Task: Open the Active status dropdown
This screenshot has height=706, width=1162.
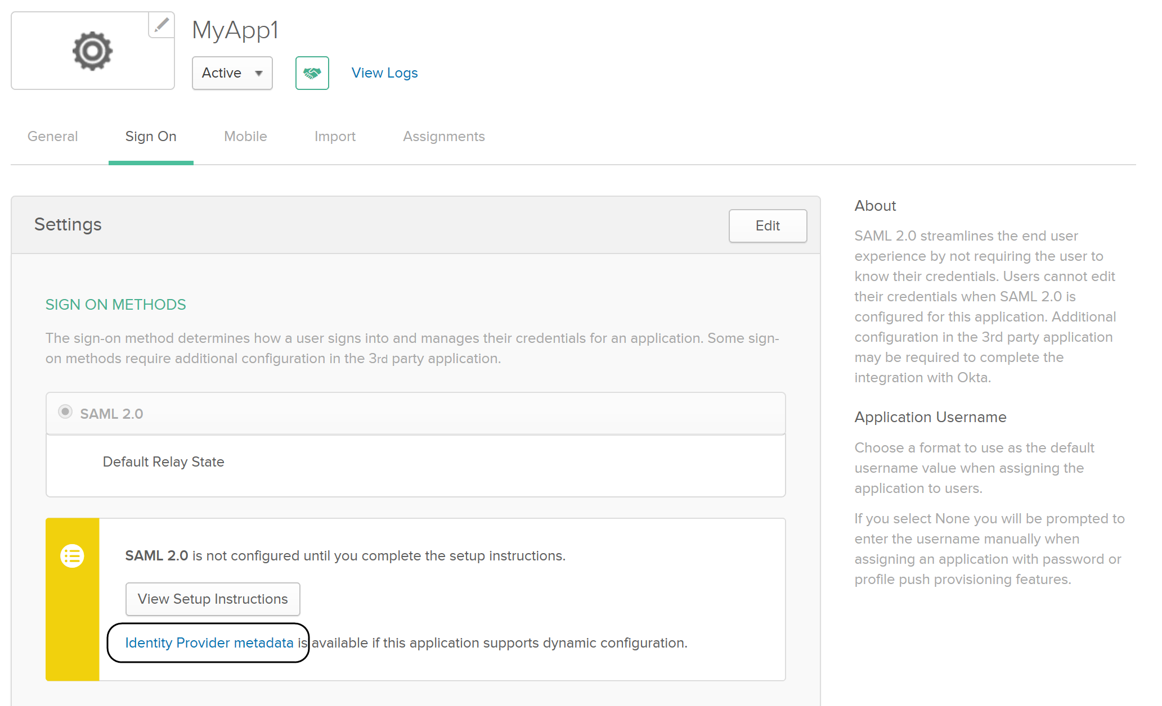Action: (232, 73)
